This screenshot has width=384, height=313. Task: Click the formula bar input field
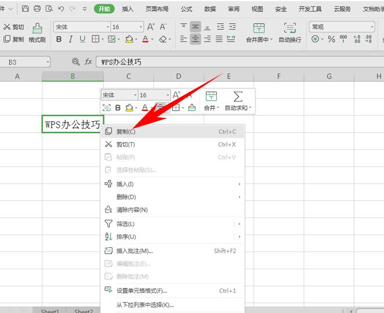pos(240,62)
